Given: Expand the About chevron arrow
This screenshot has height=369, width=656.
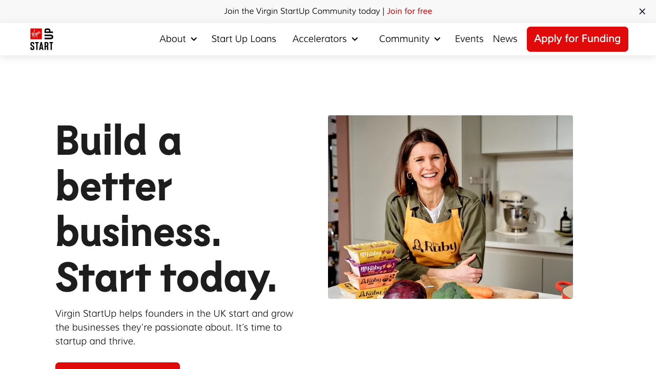Looking at the screenshot, I should [194, 39].
